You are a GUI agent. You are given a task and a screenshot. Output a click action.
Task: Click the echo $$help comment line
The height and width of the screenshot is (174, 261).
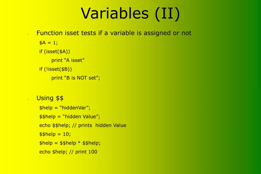83,125
